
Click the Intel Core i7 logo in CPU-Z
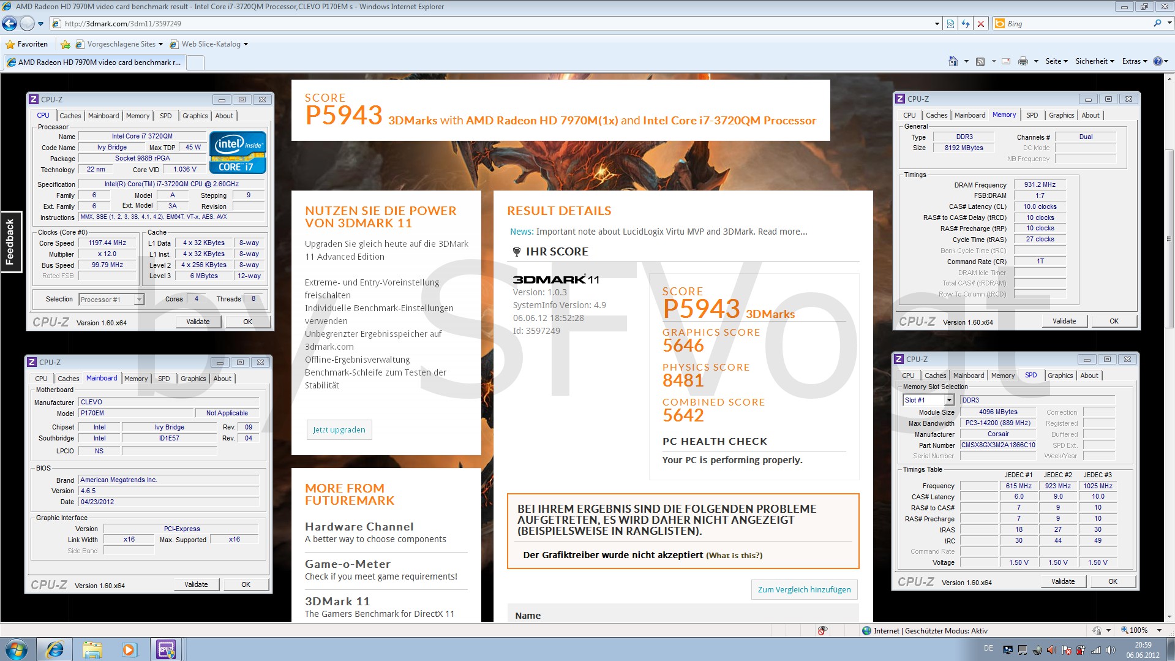pyautogui.click(x=238, y=152)
